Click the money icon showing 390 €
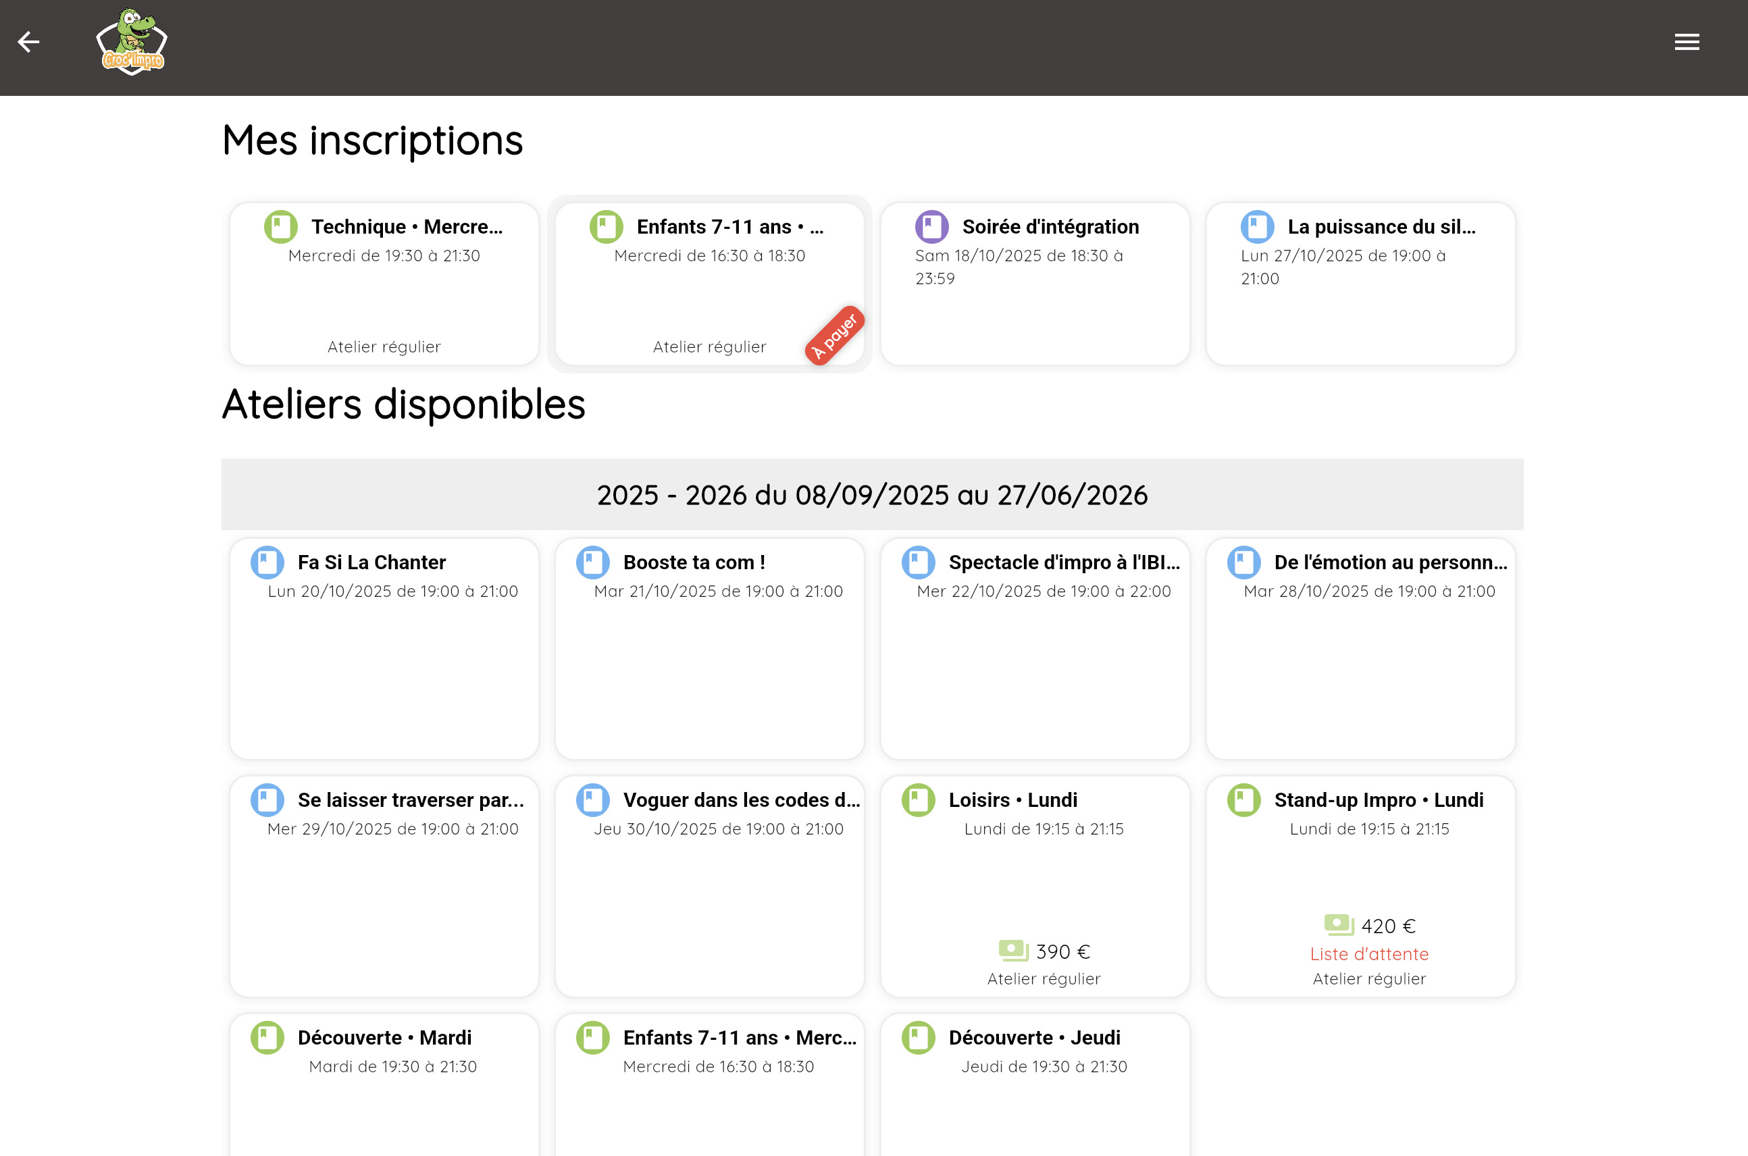The width and height of the screenshot is (1748, 1156). tap(1013, 950)
